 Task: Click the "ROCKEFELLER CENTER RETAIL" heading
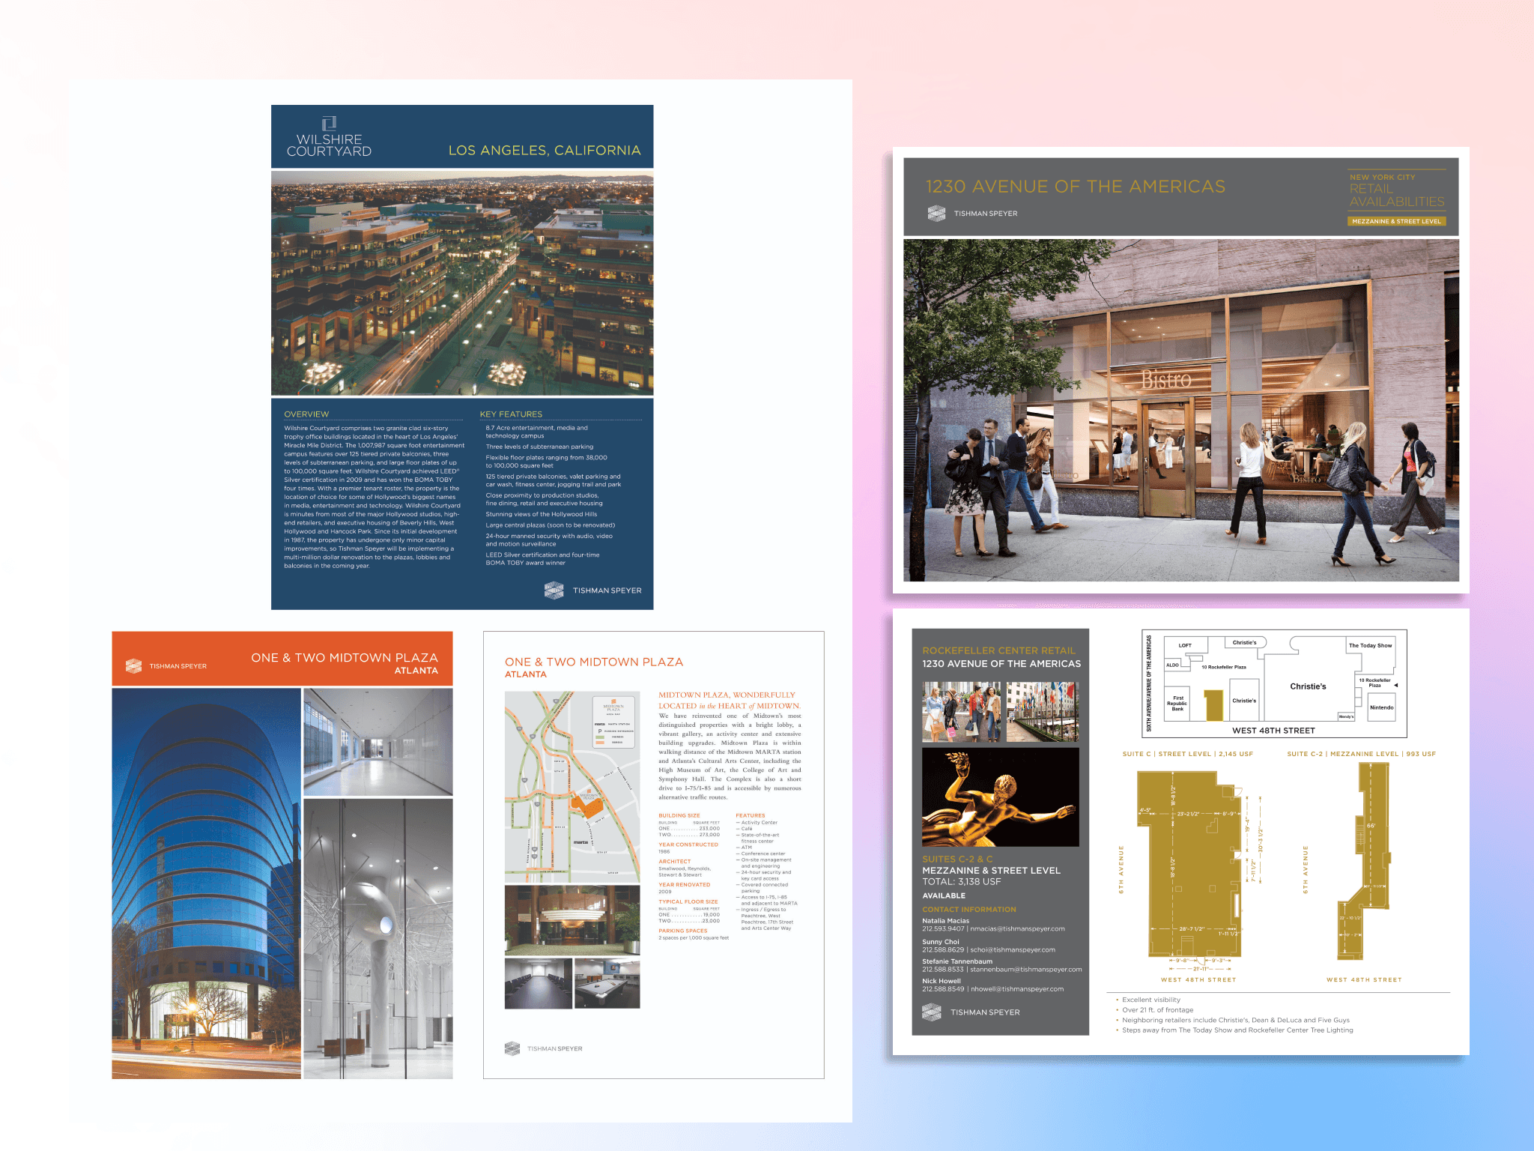998,651
